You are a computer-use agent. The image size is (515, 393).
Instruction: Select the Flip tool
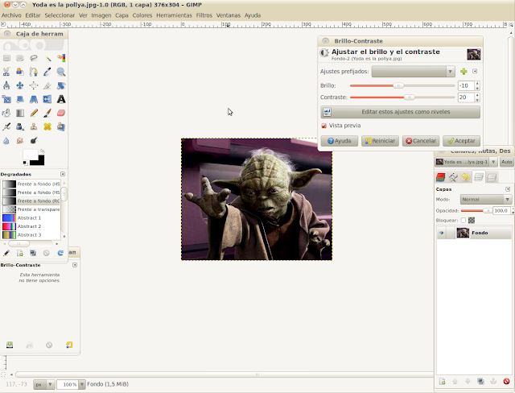47,99
